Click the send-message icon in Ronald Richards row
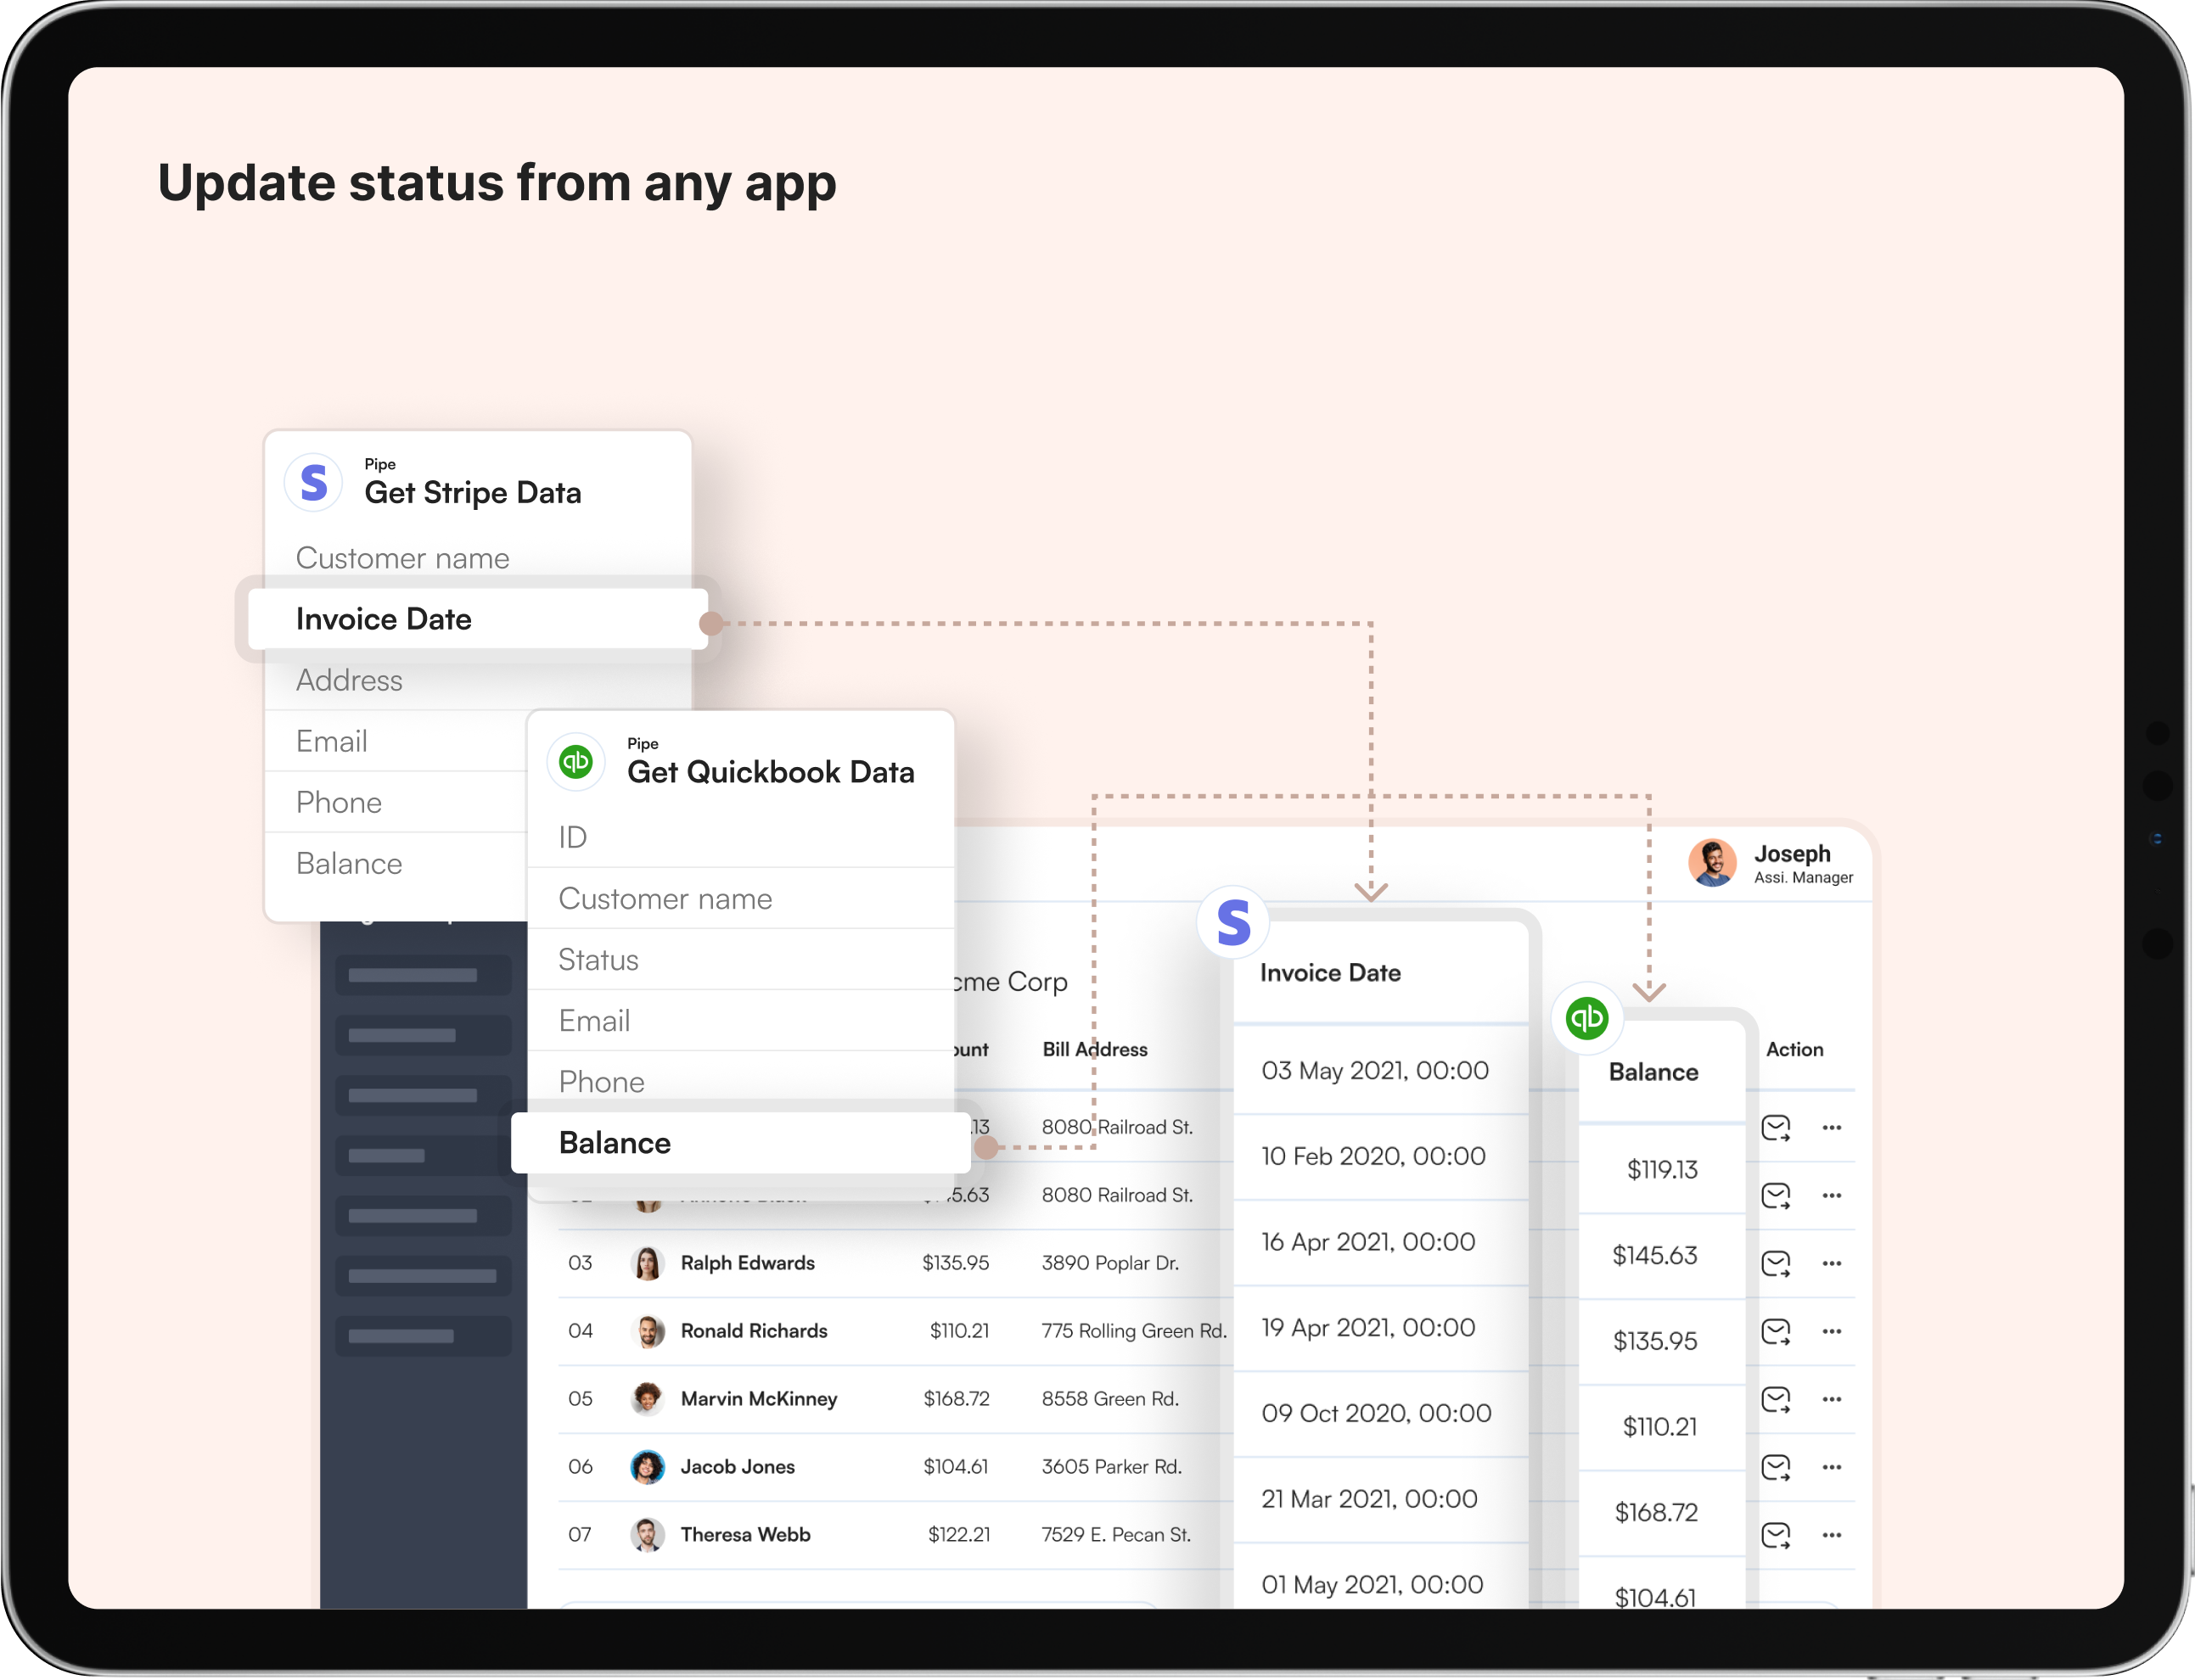The image size is (2195, 1680). tap(1776, 1332)
